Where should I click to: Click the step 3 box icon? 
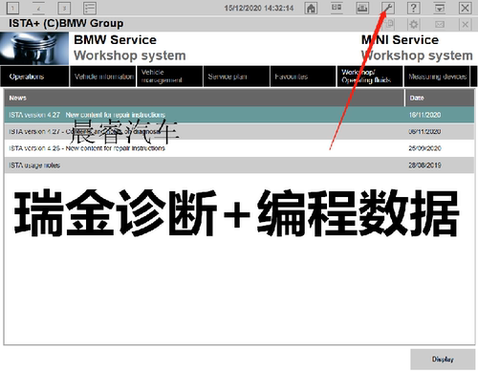click(x=64, y=8)
